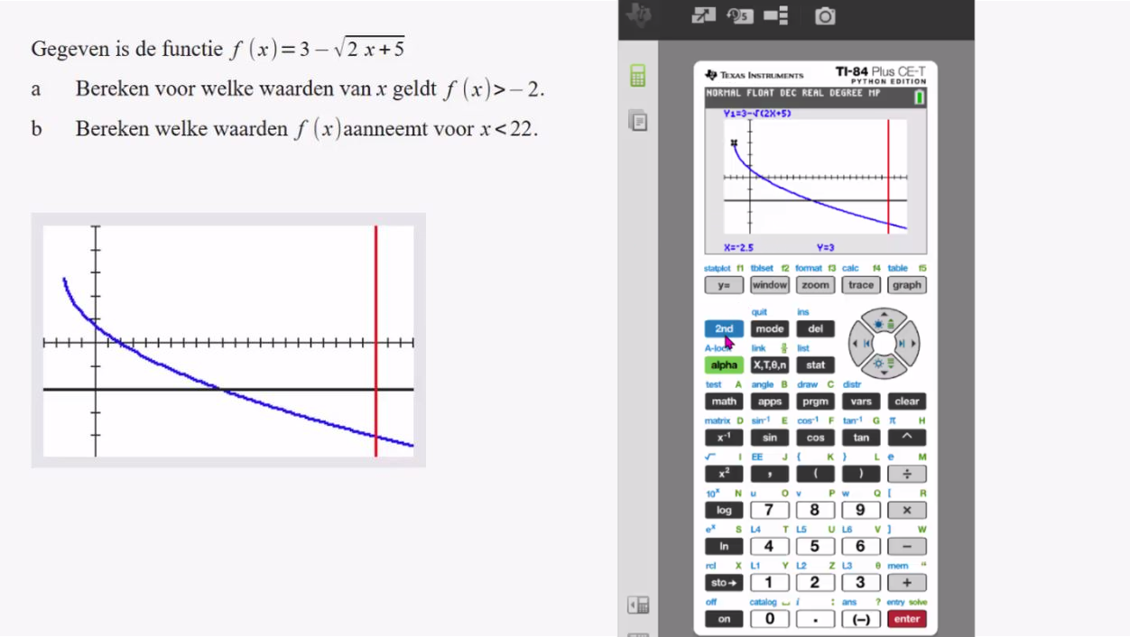Click the camera screen capture icon
The image size is (1130, 637).
click(825, 15)
